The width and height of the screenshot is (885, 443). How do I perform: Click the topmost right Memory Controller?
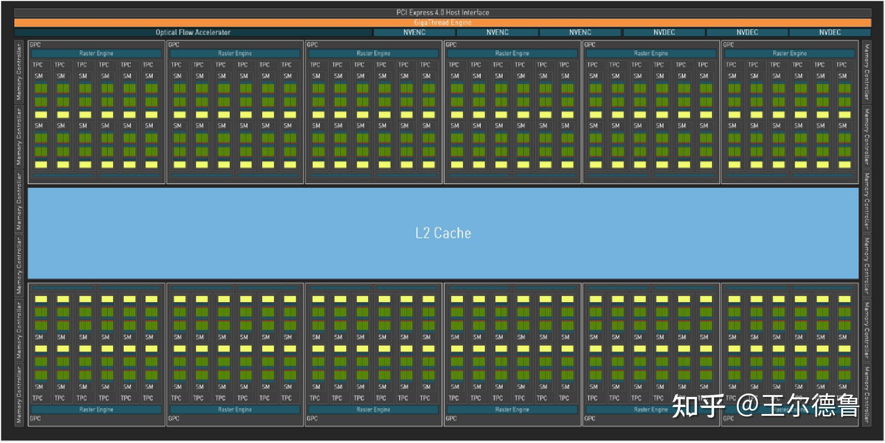click(x=867, y=71)
